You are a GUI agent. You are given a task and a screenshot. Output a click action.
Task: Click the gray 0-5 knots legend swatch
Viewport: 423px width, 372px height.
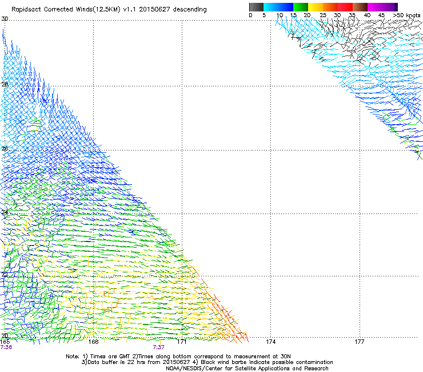pyautogui.click(x=256, y=7)
